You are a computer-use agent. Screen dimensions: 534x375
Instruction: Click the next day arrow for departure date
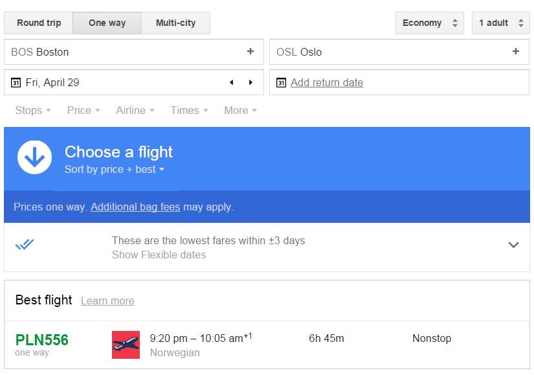pos(250,82)
